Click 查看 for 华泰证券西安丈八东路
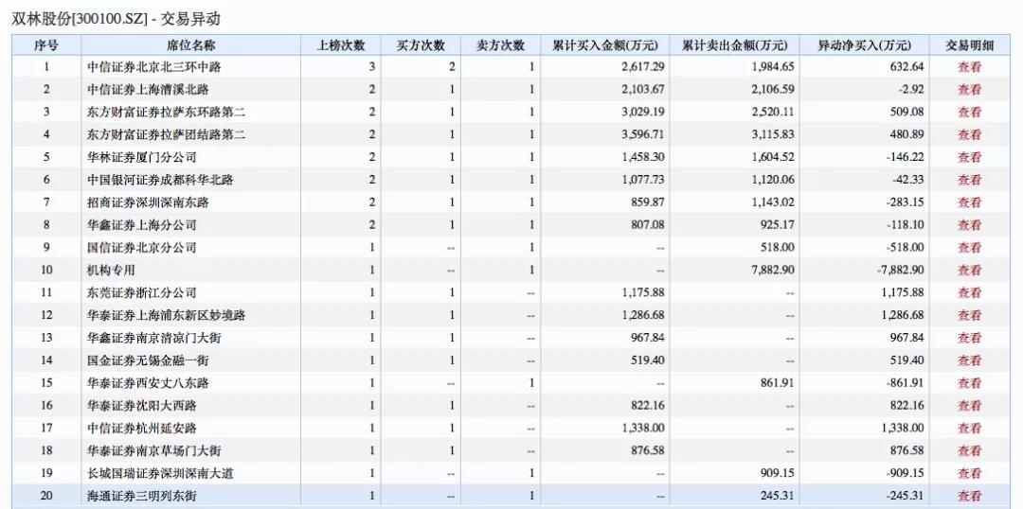Viewport: 1023px width, 509px height. click(969, 383)
